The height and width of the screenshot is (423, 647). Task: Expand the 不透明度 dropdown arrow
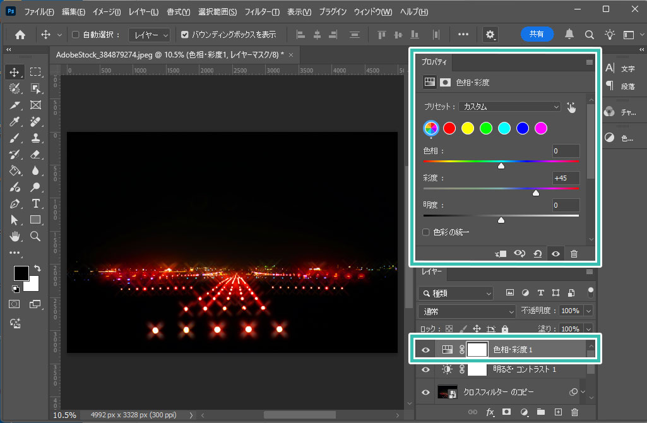click(588, 311)
